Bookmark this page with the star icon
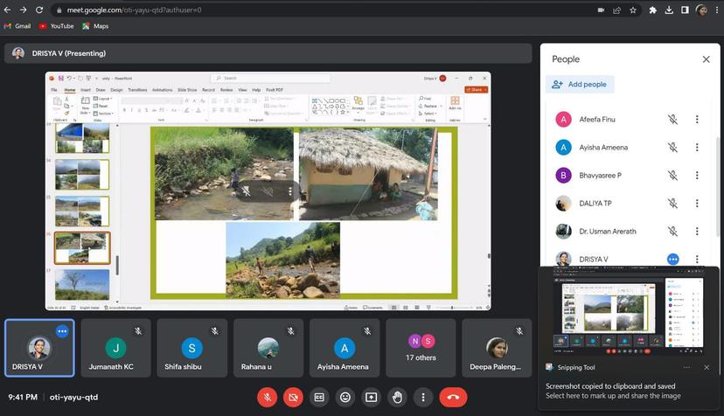This screenshot has height=416, width=724. pos(635,10)
